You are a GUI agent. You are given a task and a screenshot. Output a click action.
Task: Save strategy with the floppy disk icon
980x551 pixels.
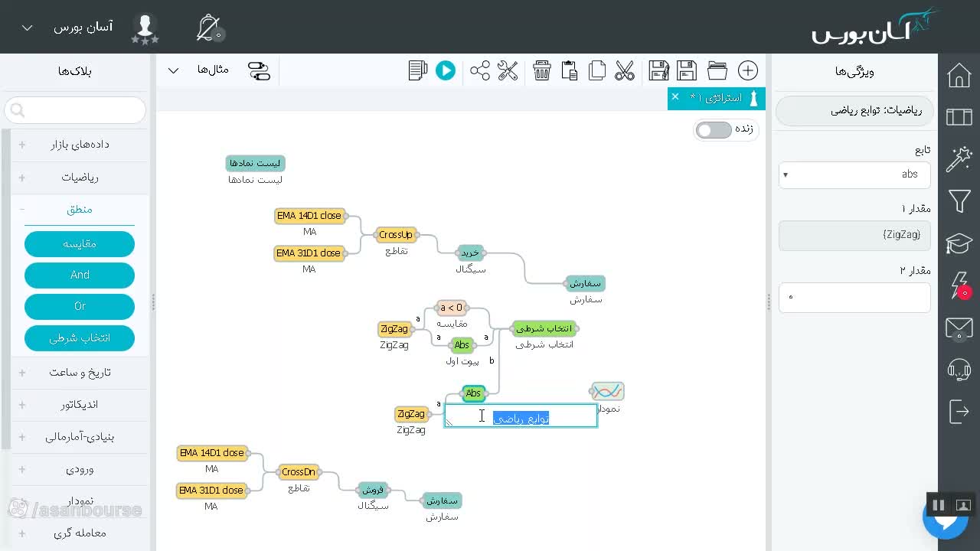click(687, 71)
